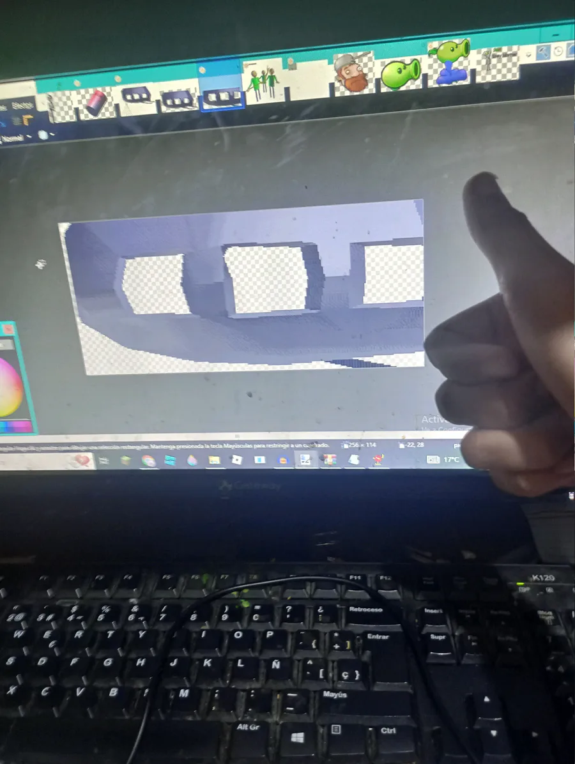Open the red cylinder image thumbnail
Screen dimensions: 575x764
tap(96, 103)
